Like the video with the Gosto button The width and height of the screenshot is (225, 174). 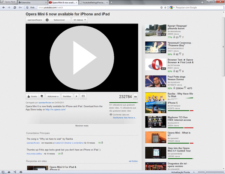tap(32, 96)
